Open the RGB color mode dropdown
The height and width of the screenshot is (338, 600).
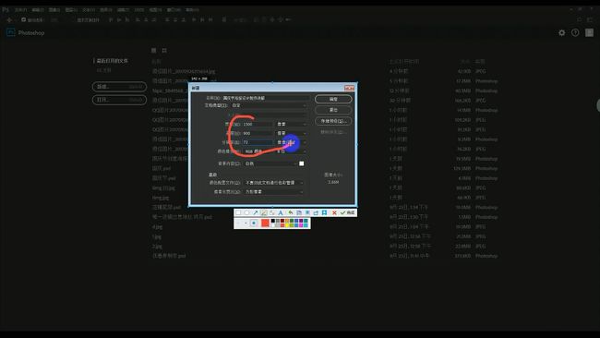tap(258, 151)
